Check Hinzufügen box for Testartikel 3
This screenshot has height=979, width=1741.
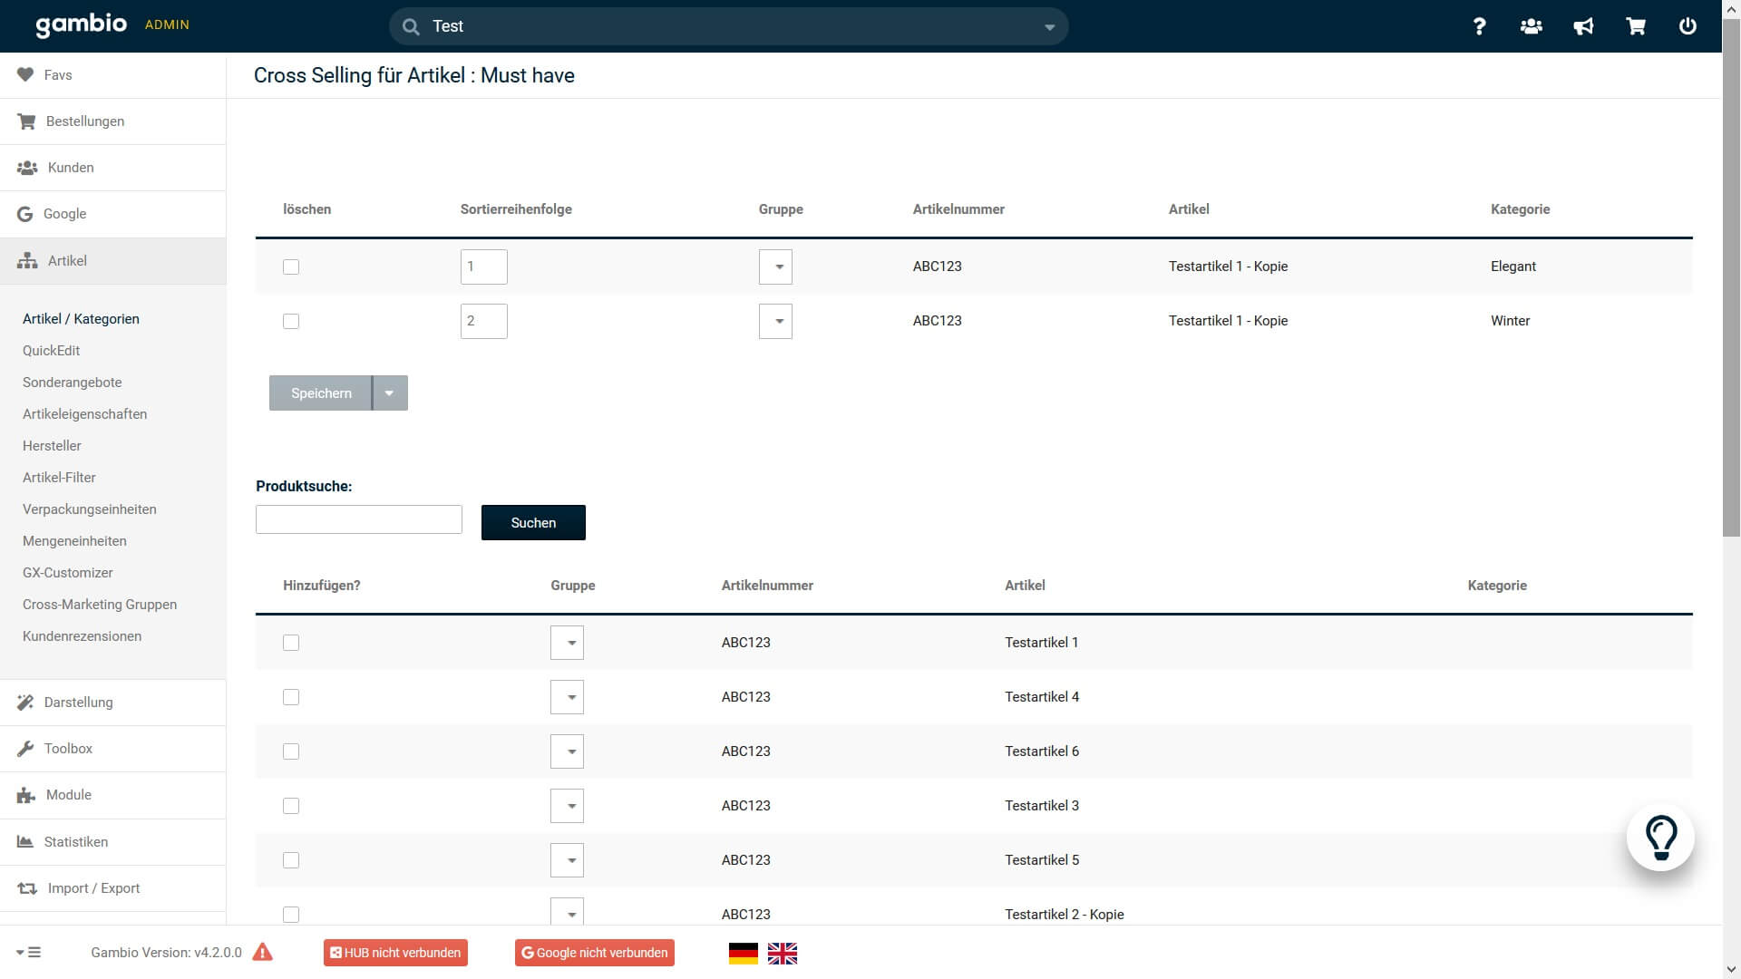point(291,806)
